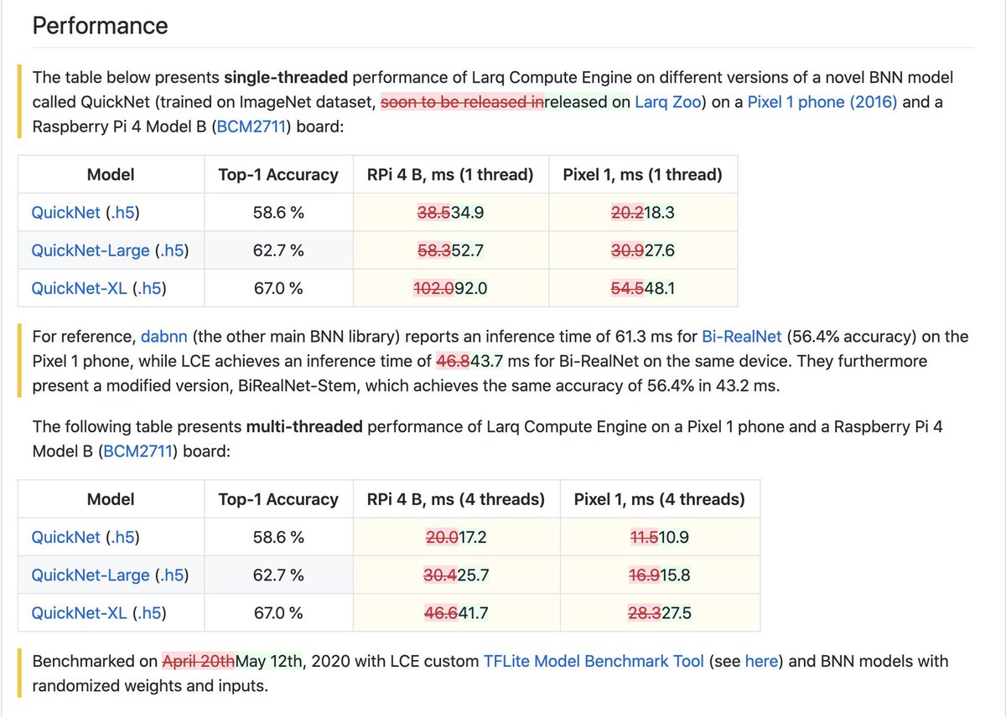Image resolution: width=1006 pixels, height=717 pixels.
Task: Click the '16.915.8' changed cell
Action: pyautogui.click(x=660, y=575)
